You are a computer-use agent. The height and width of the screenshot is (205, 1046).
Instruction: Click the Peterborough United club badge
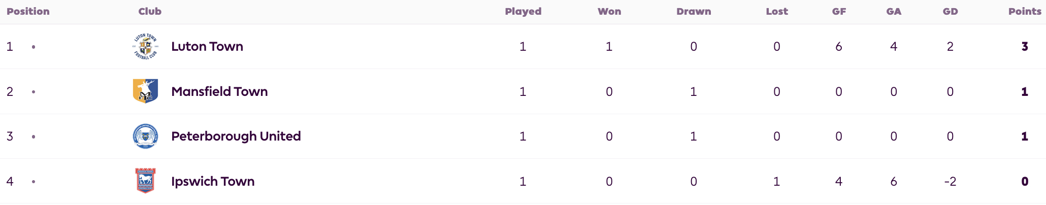pos(146,136)
